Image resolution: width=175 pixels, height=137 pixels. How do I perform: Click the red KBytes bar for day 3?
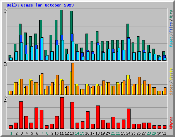(21, 115)
